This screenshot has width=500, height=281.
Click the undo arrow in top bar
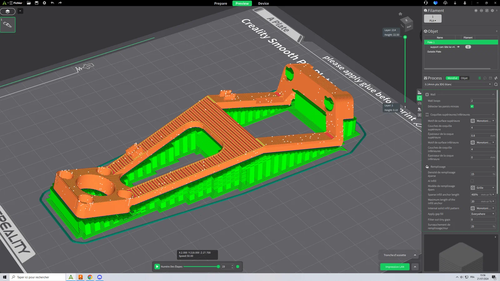52,3
